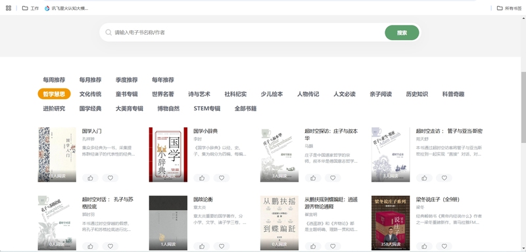
Task: Click the green 搜索 button
Action: click(x=402, y=32)
